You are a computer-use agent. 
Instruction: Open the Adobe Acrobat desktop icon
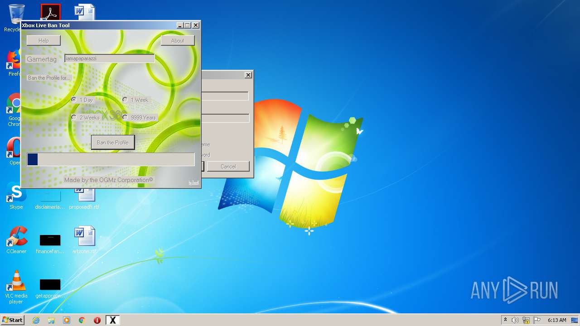[50, 13]
